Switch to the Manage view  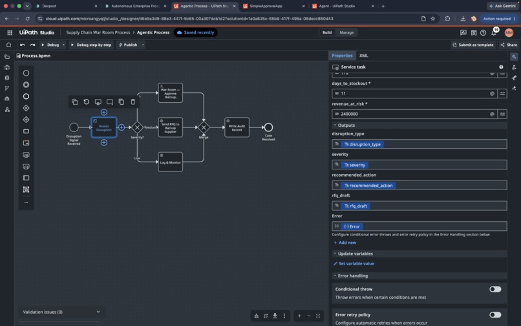coord(346,32)
